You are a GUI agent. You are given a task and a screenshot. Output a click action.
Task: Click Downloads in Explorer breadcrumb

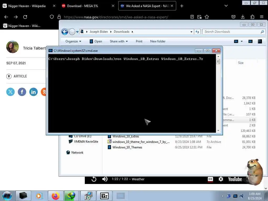tap(121, 32)
